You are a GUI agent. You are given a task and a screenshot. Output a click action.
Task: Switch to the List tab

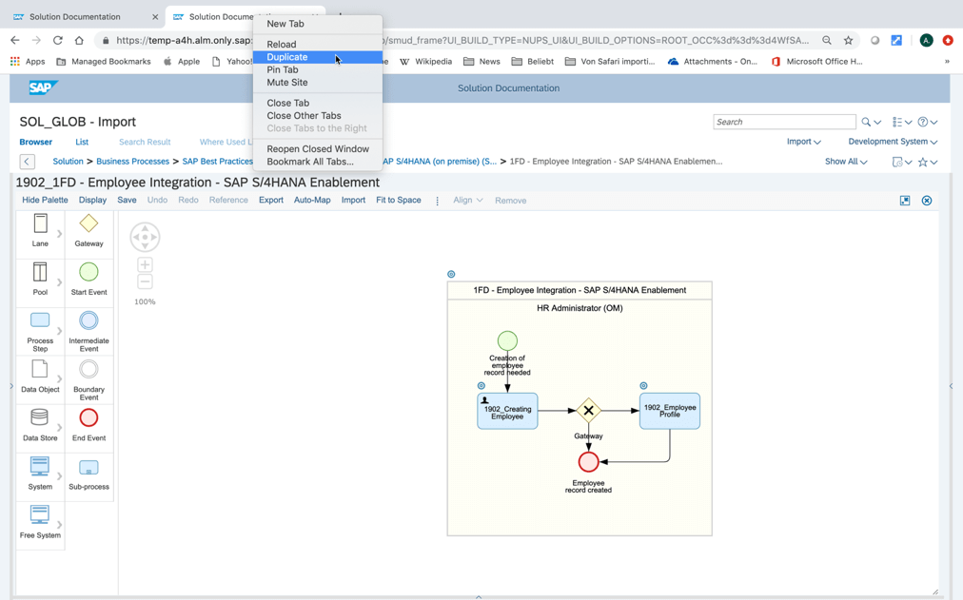click(82, 142)
